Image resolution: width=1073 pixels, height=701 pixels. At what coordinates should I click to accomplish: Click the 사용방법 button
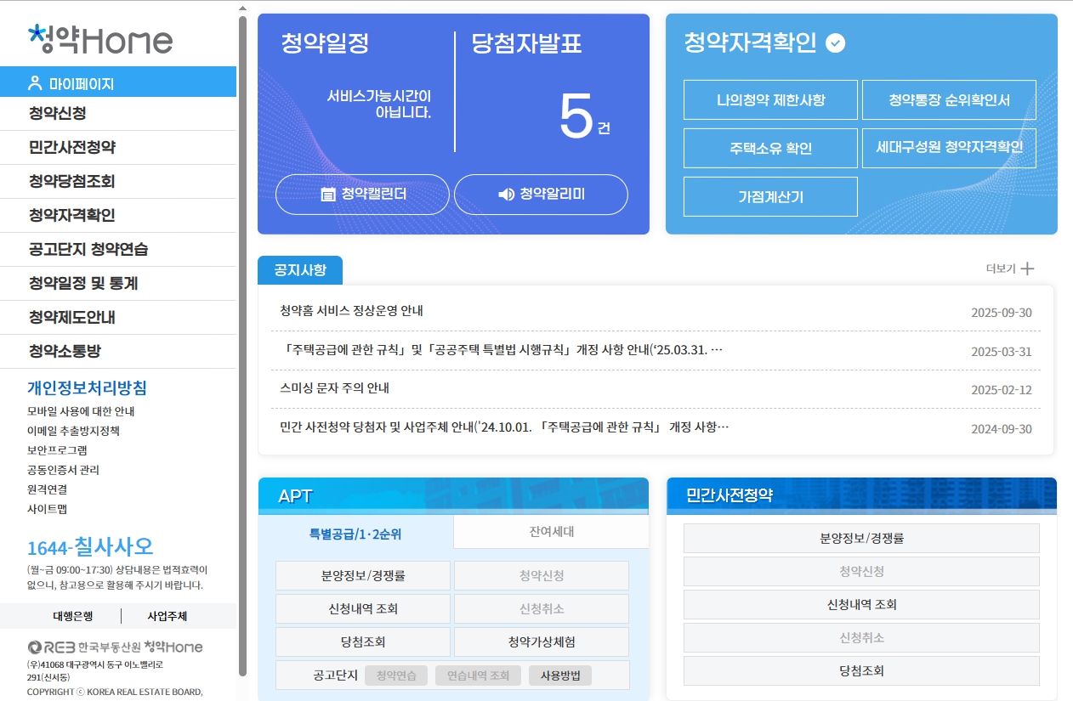[560, 676]
